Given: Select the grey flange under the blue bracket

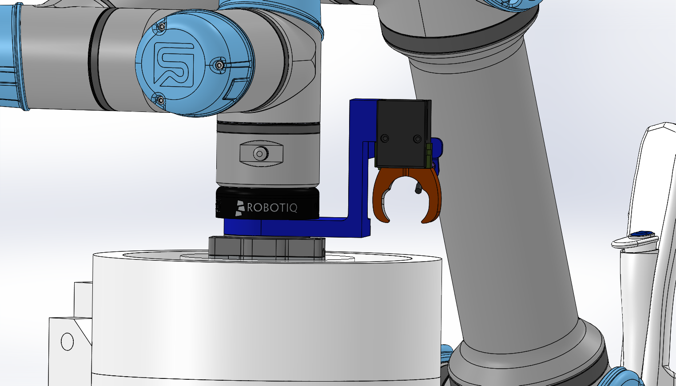Looking at the screenshot, I should [266, 248].
